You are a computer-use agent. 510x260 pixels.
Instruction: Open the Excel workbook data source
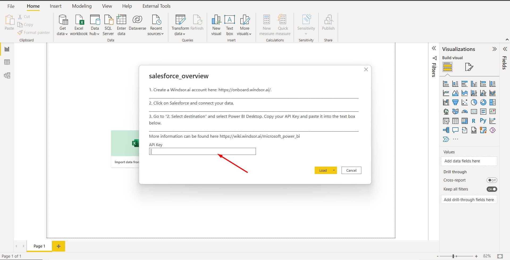point(79,25)
